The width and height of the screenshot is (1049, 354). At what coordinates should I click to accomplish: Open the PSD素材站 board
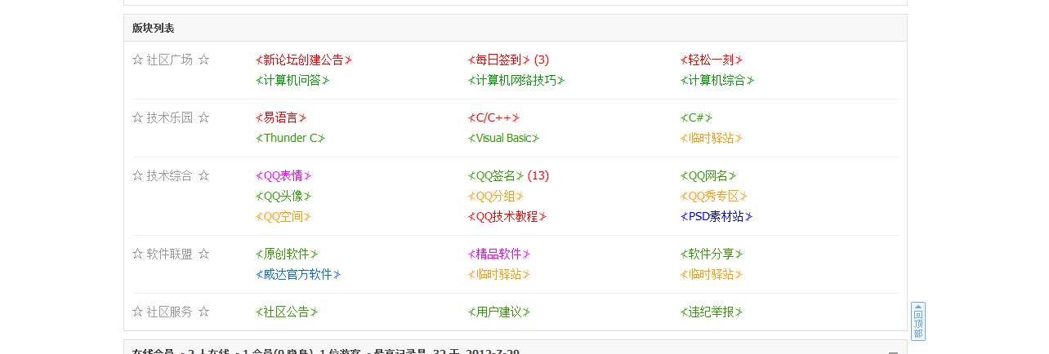point(716,216)
